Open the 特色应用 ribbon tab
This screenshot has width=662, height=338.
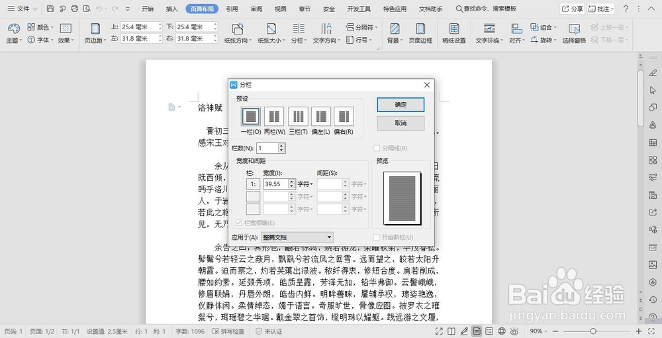pos(395,9)
